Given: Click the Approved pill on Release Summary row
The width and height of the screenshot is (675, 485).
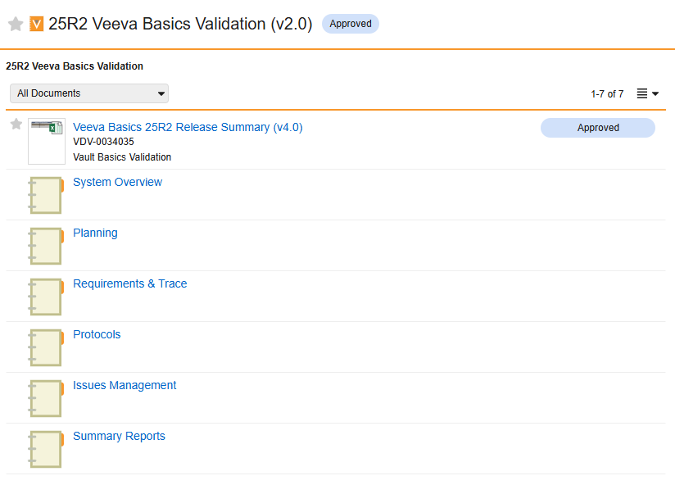Looking at the screenshot, I should [x=597, y=128].
